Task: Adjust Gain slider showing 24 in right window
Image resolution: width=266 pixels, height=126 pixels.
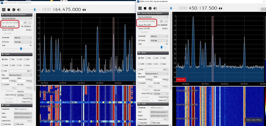Action: [x=162, y=47]
